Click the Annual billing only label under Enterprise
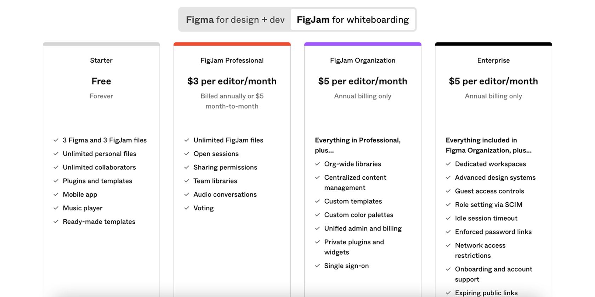595x297 pixels. [x=493, y=96]
